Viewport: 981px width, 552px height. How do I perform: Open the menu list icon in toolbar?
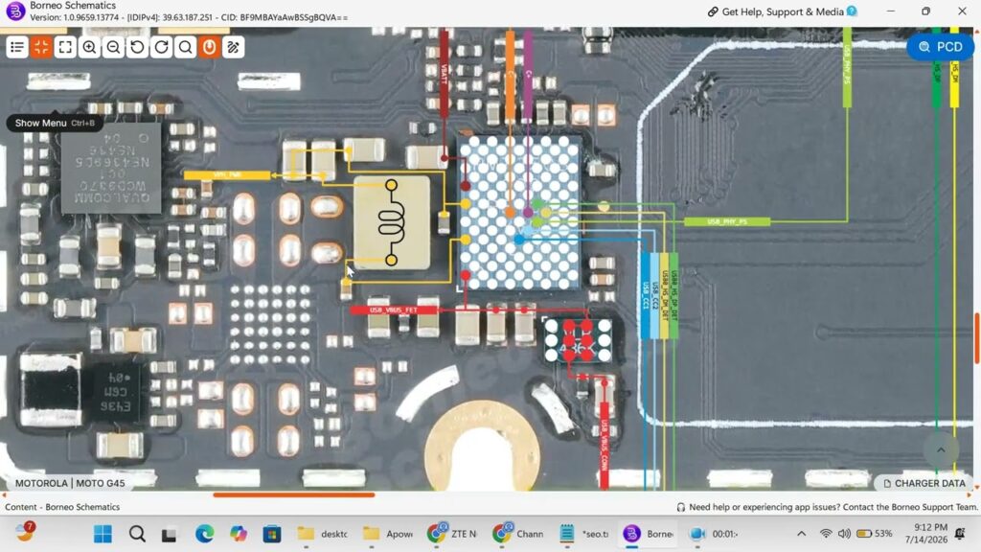(x=17, y=47)
